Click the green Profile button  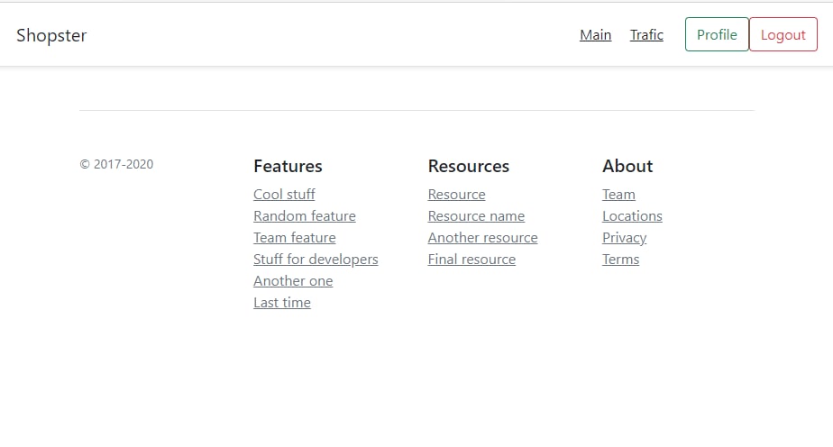click(x=717, y=34)
